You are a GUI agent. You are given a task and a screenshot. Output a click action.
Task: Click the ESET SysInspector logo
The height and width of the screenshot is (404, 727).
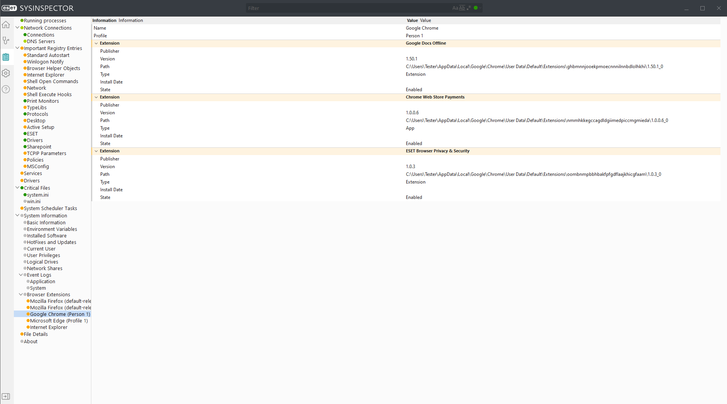click(38, 8)
